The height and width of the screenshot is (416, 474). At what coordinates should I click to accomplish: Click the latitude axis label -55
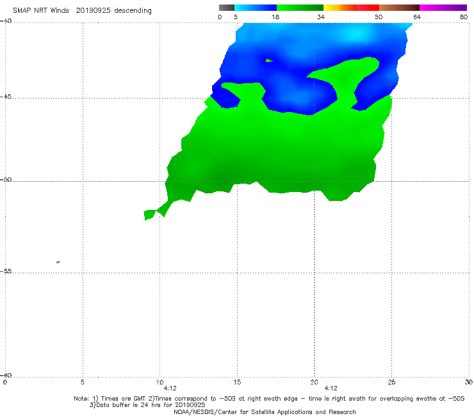pos(6,271)
